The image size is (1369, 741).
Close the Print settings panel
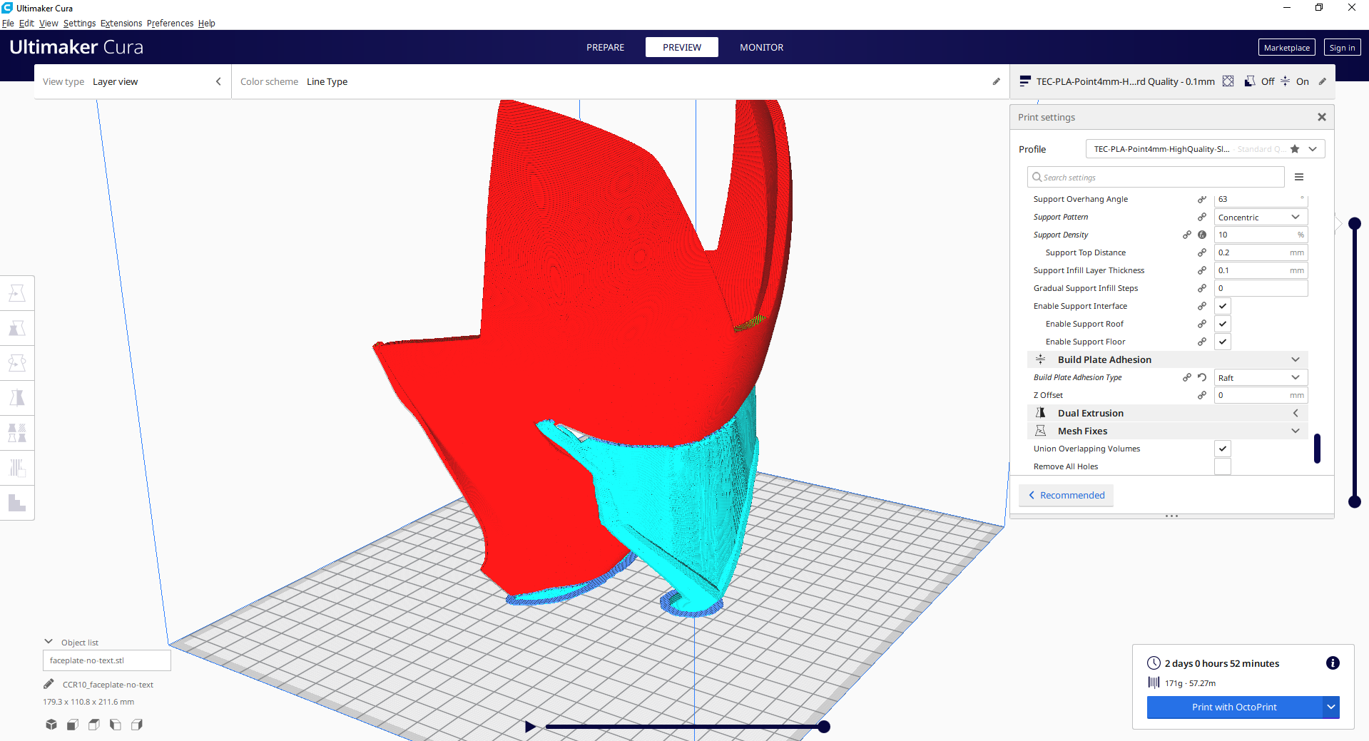pyautogui.click(x=1322, y=117)
